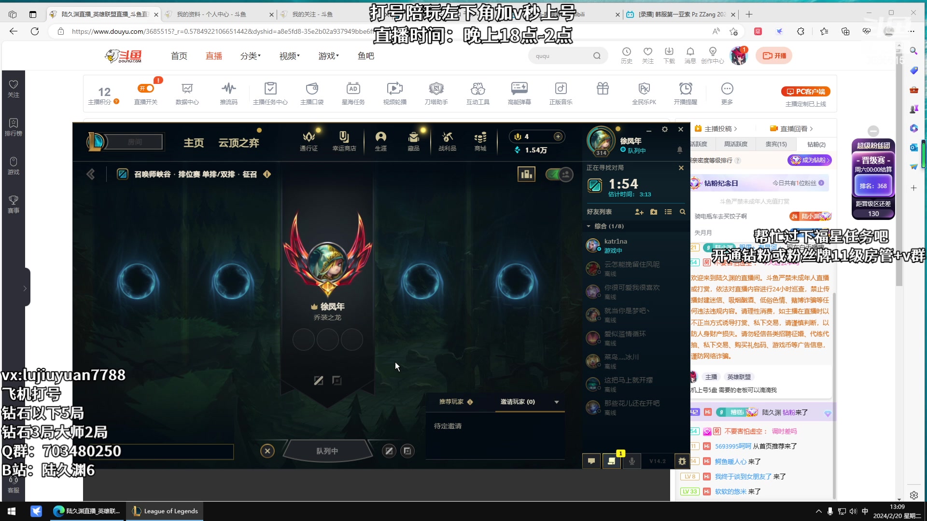Switch to 主页 tab in League client

(x=194, y=143)
